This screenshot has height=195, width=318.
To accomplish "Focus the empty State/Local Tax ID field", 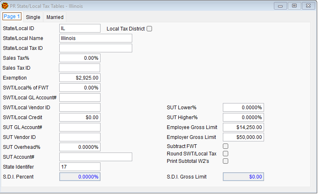I will [96, 48].
